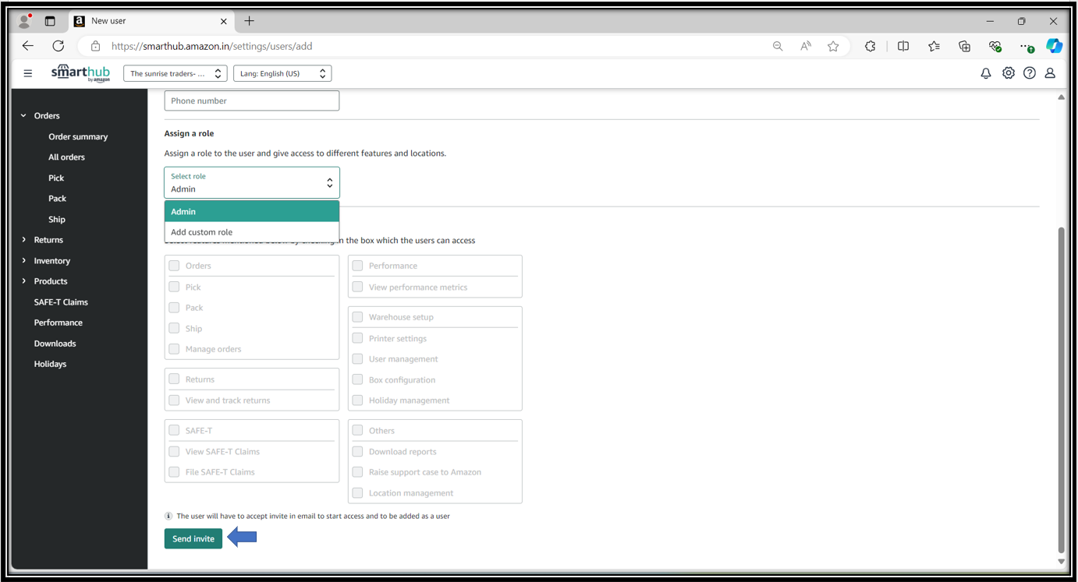Screen dimensions: 1078x582
Task: Add page to favorites star icon
Action: (833, 46)
